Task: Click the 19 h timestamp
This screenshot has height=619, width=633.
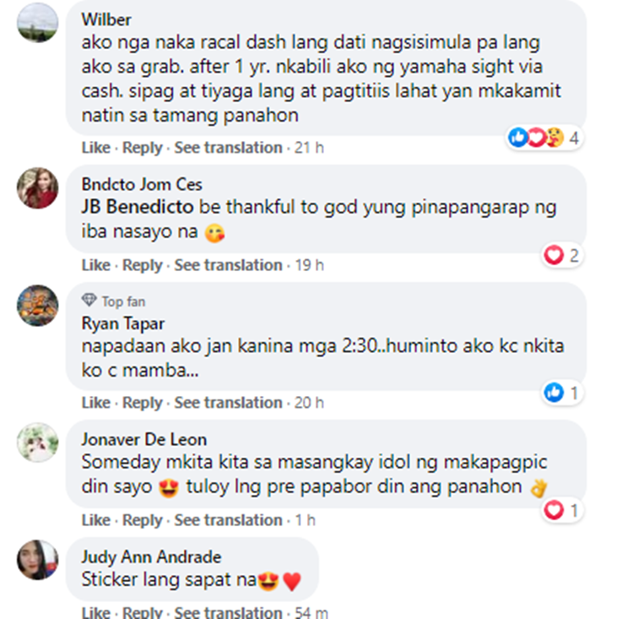Action: point(309,265)
